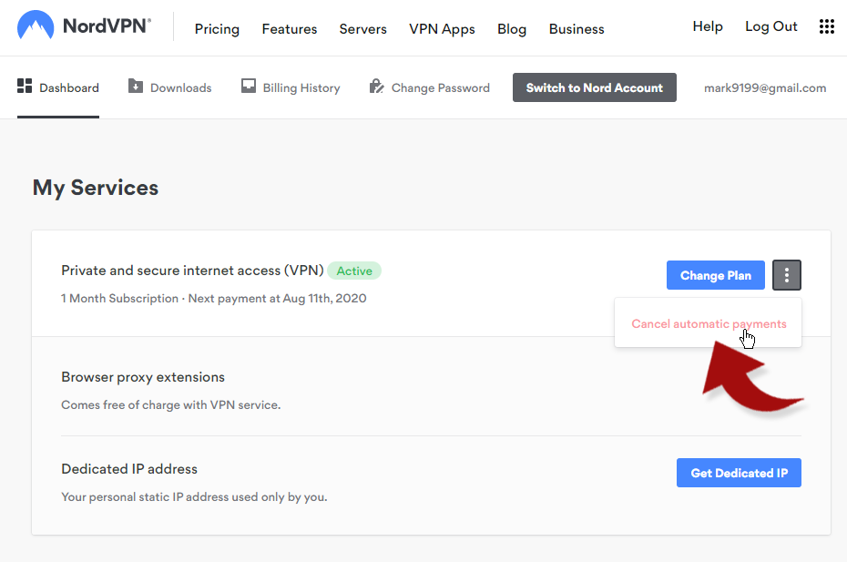The image size is (847, 562).
Task: Click Switch to Nord Account button
Action: (594, 87)
